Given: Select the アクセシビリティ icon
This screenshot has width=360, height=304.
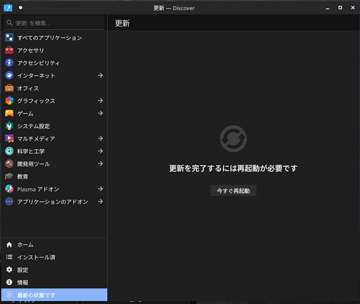Looking at the screenshot, I should (x=9, y=63).
